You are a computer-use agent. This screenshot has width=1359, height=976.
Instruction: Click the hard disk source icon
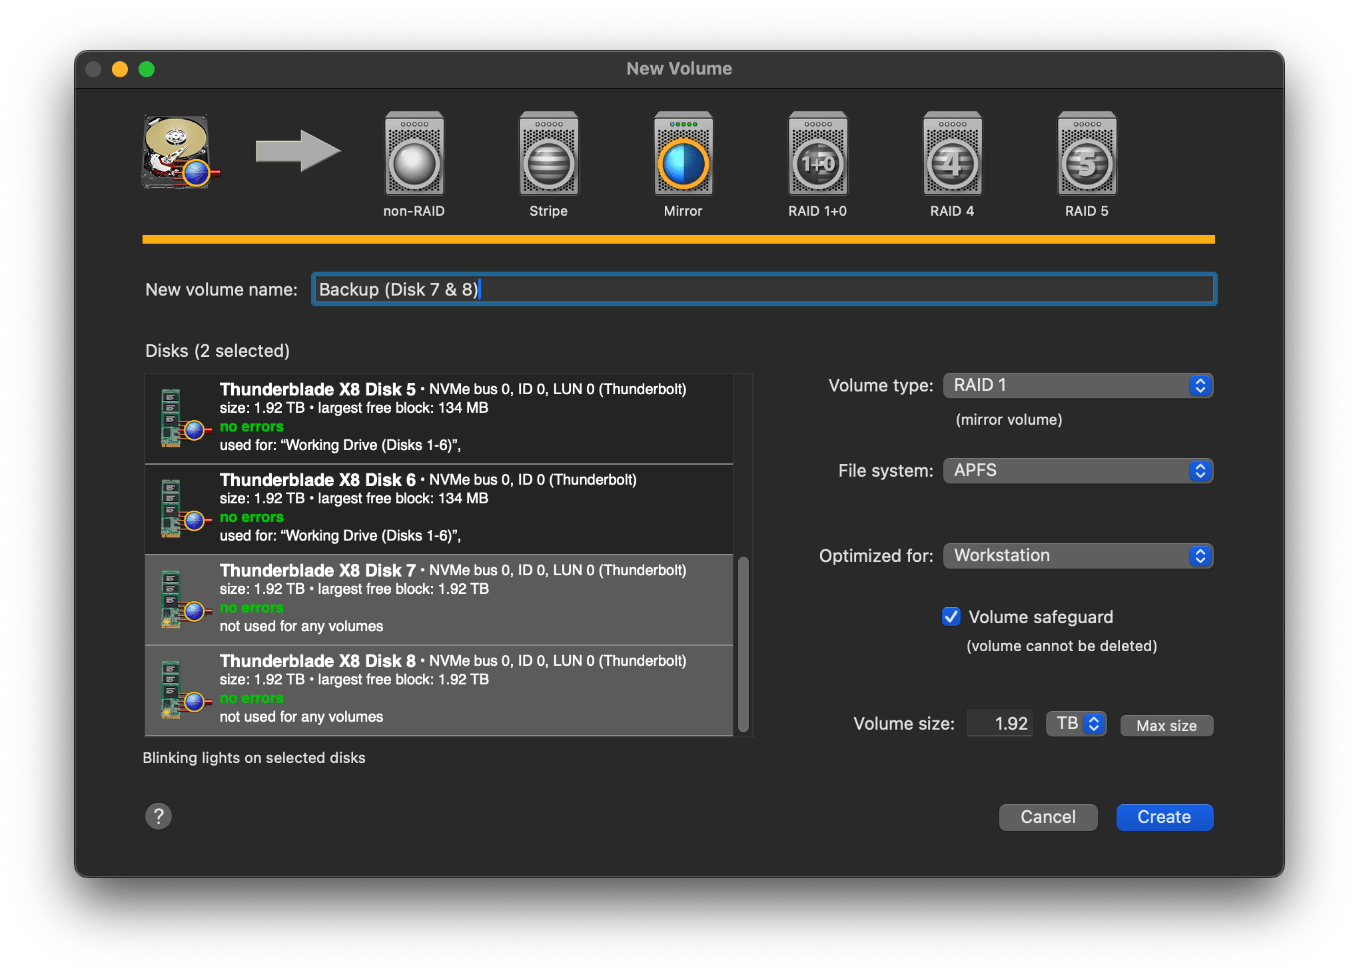[x=178, y=152]
